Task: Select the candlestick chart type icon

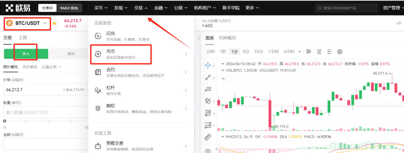Action: (x=309, y=52)
